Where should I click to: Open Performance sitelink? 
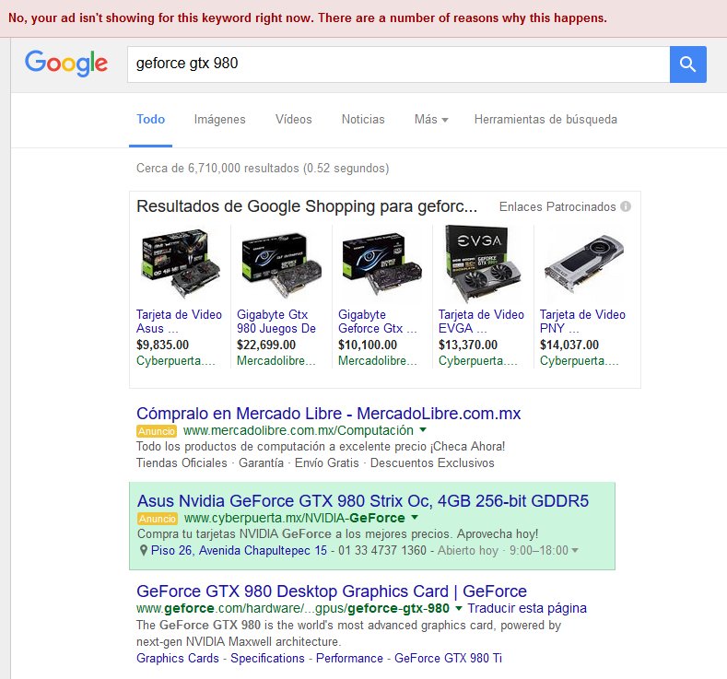pos(349,658)
